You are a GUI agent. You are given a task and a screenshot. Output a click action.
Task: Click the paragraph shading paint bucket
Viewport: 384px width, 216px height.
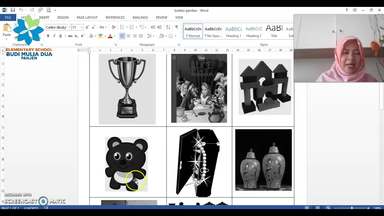(161, 36)
